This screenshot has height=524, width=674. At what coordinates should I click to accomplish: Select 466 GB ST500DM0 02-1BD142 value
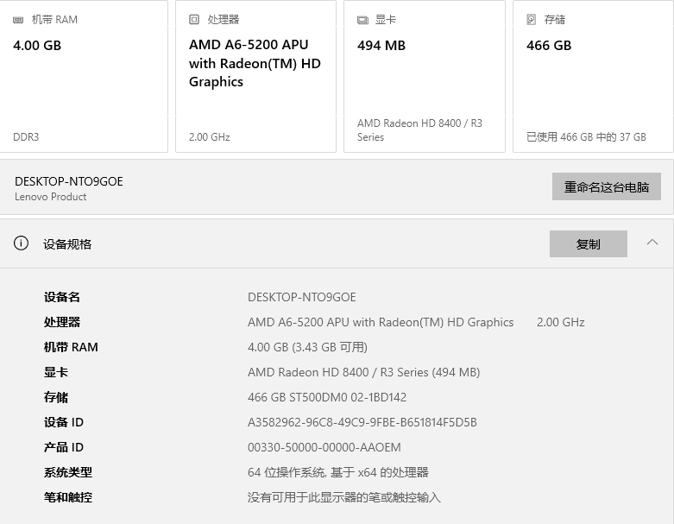click(327, 397)
